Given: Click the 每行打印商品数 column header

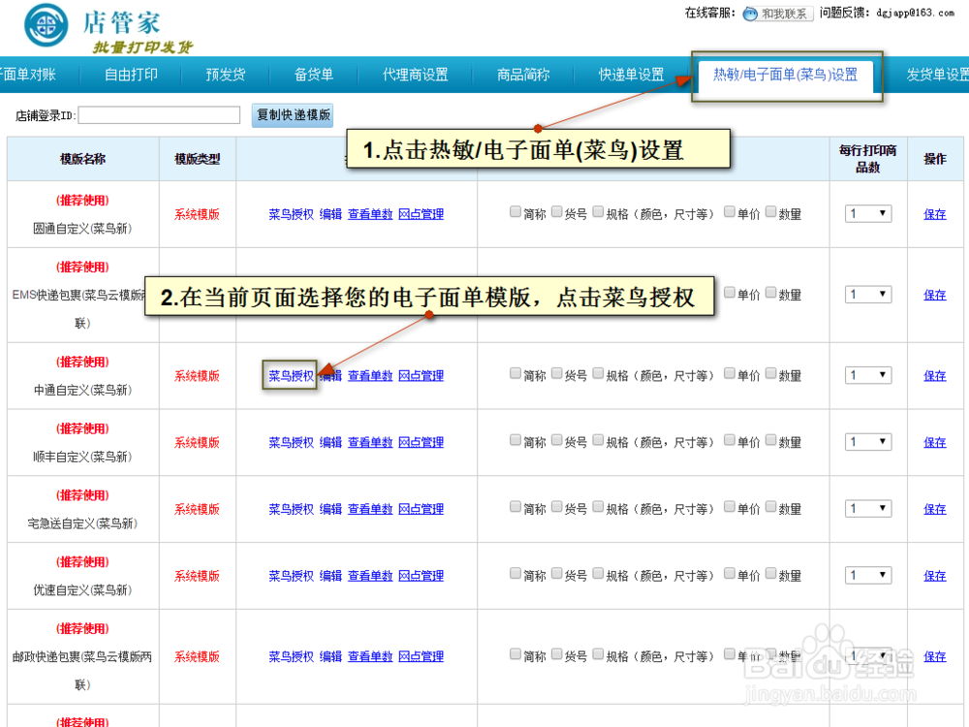Looking at the screenshot, I should coord(867,159).
